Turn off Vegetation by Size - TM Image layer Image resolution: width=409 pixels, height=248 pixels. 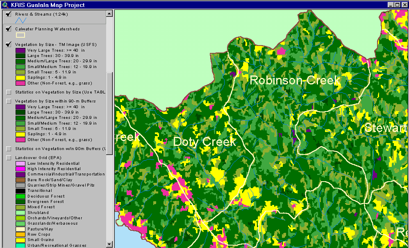click(x=9, y=45)
